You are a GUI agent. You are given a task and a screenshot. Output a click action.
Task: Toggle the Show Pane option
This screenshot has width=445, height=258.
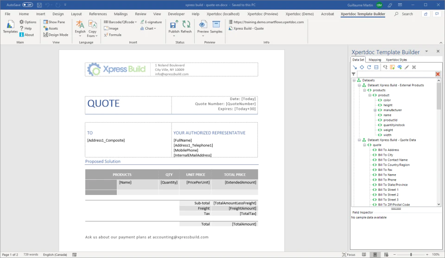[54, 22]
